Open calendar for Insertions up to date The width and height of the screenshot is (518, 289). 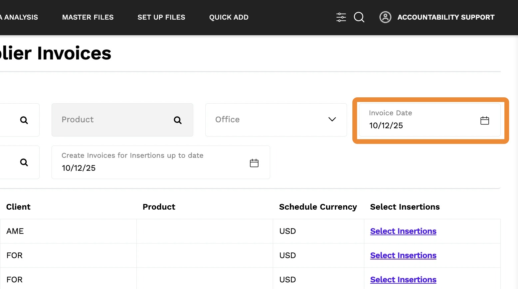point(254,163)
